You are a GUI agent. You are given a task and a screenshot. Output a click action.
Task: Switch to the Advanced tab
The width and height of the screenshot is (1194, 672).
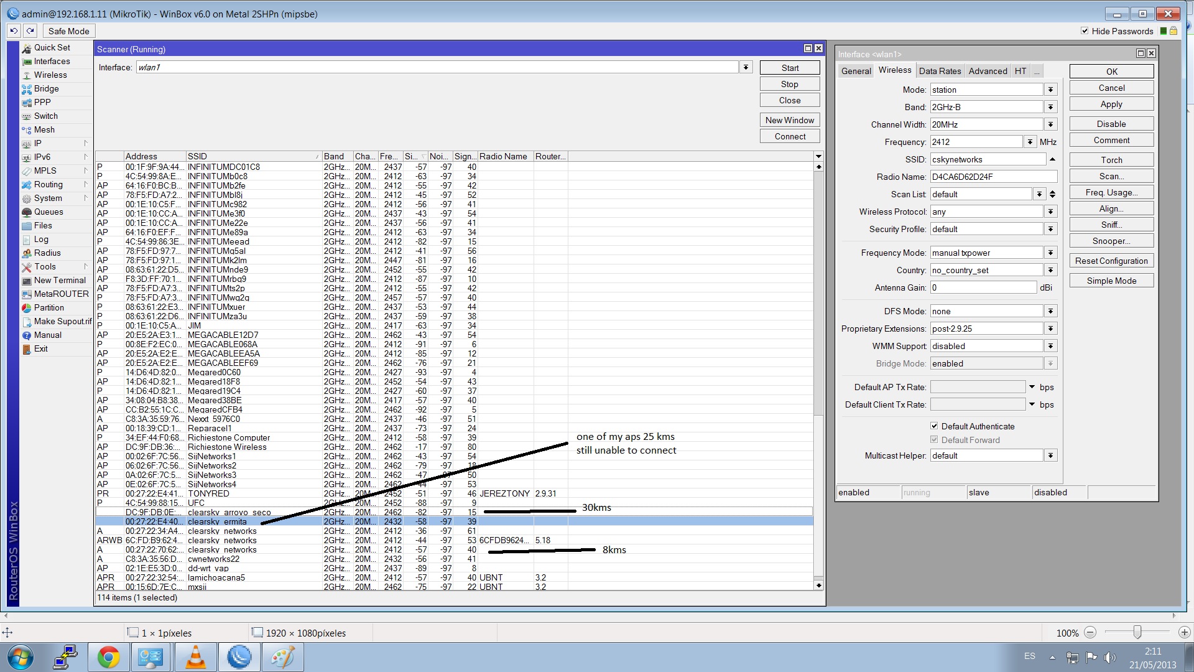[988, 71]
